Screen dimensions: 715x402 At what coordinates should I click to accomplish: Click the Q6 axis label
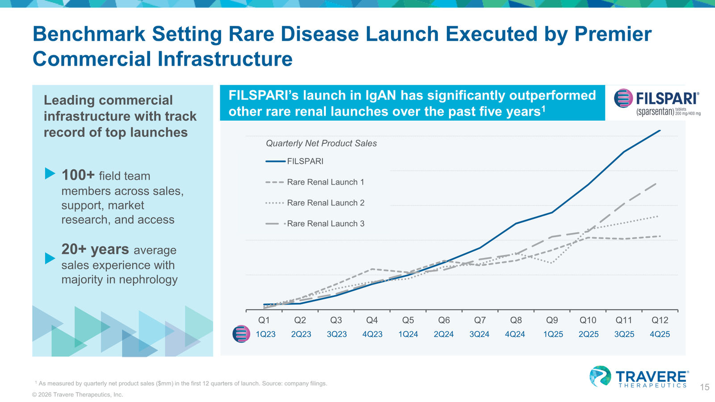pos(444,320)
